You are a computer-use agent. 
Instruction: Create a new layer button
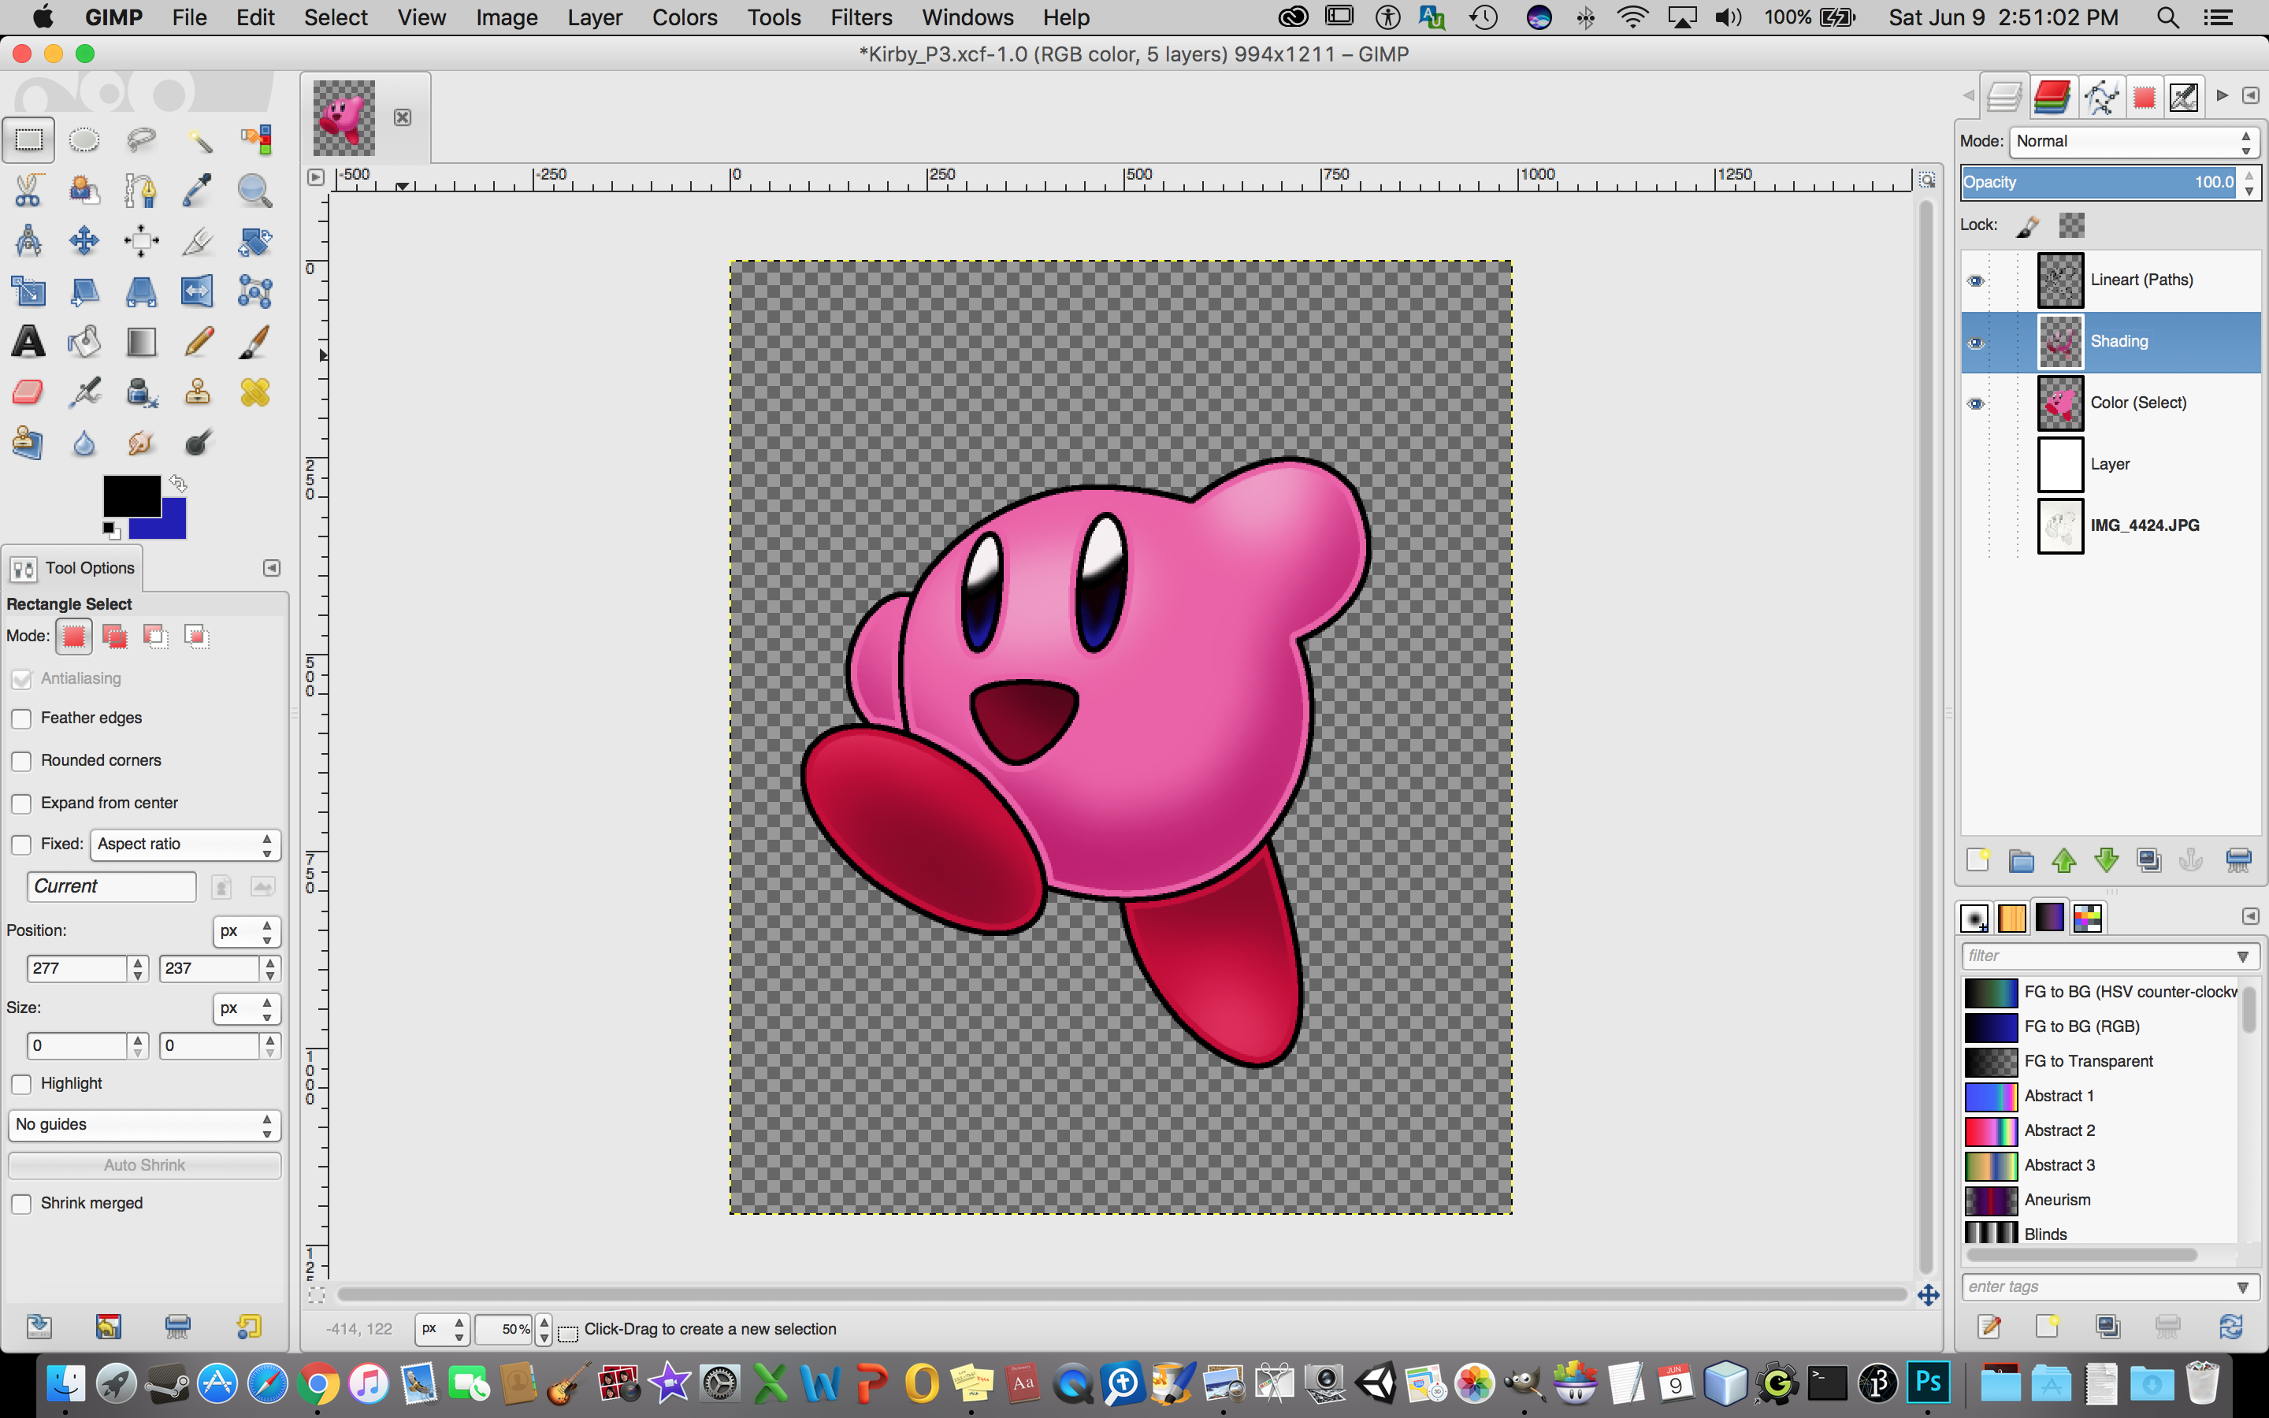(1977, 860)
